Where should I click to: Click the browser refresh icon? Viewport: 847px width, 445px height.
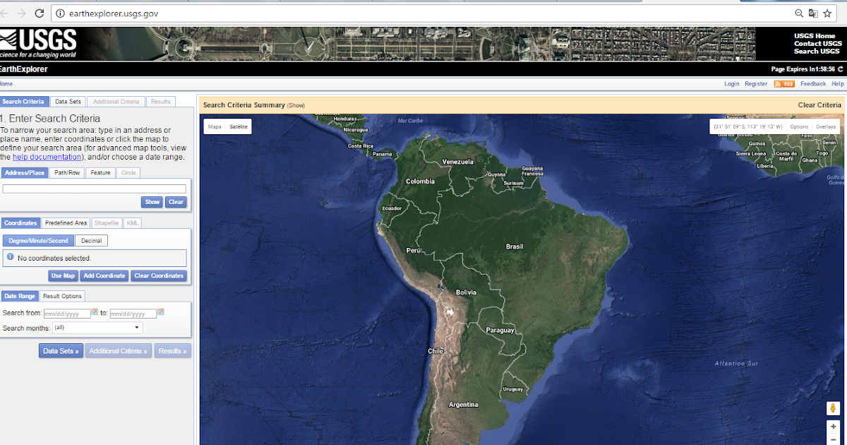coord(39,13)
